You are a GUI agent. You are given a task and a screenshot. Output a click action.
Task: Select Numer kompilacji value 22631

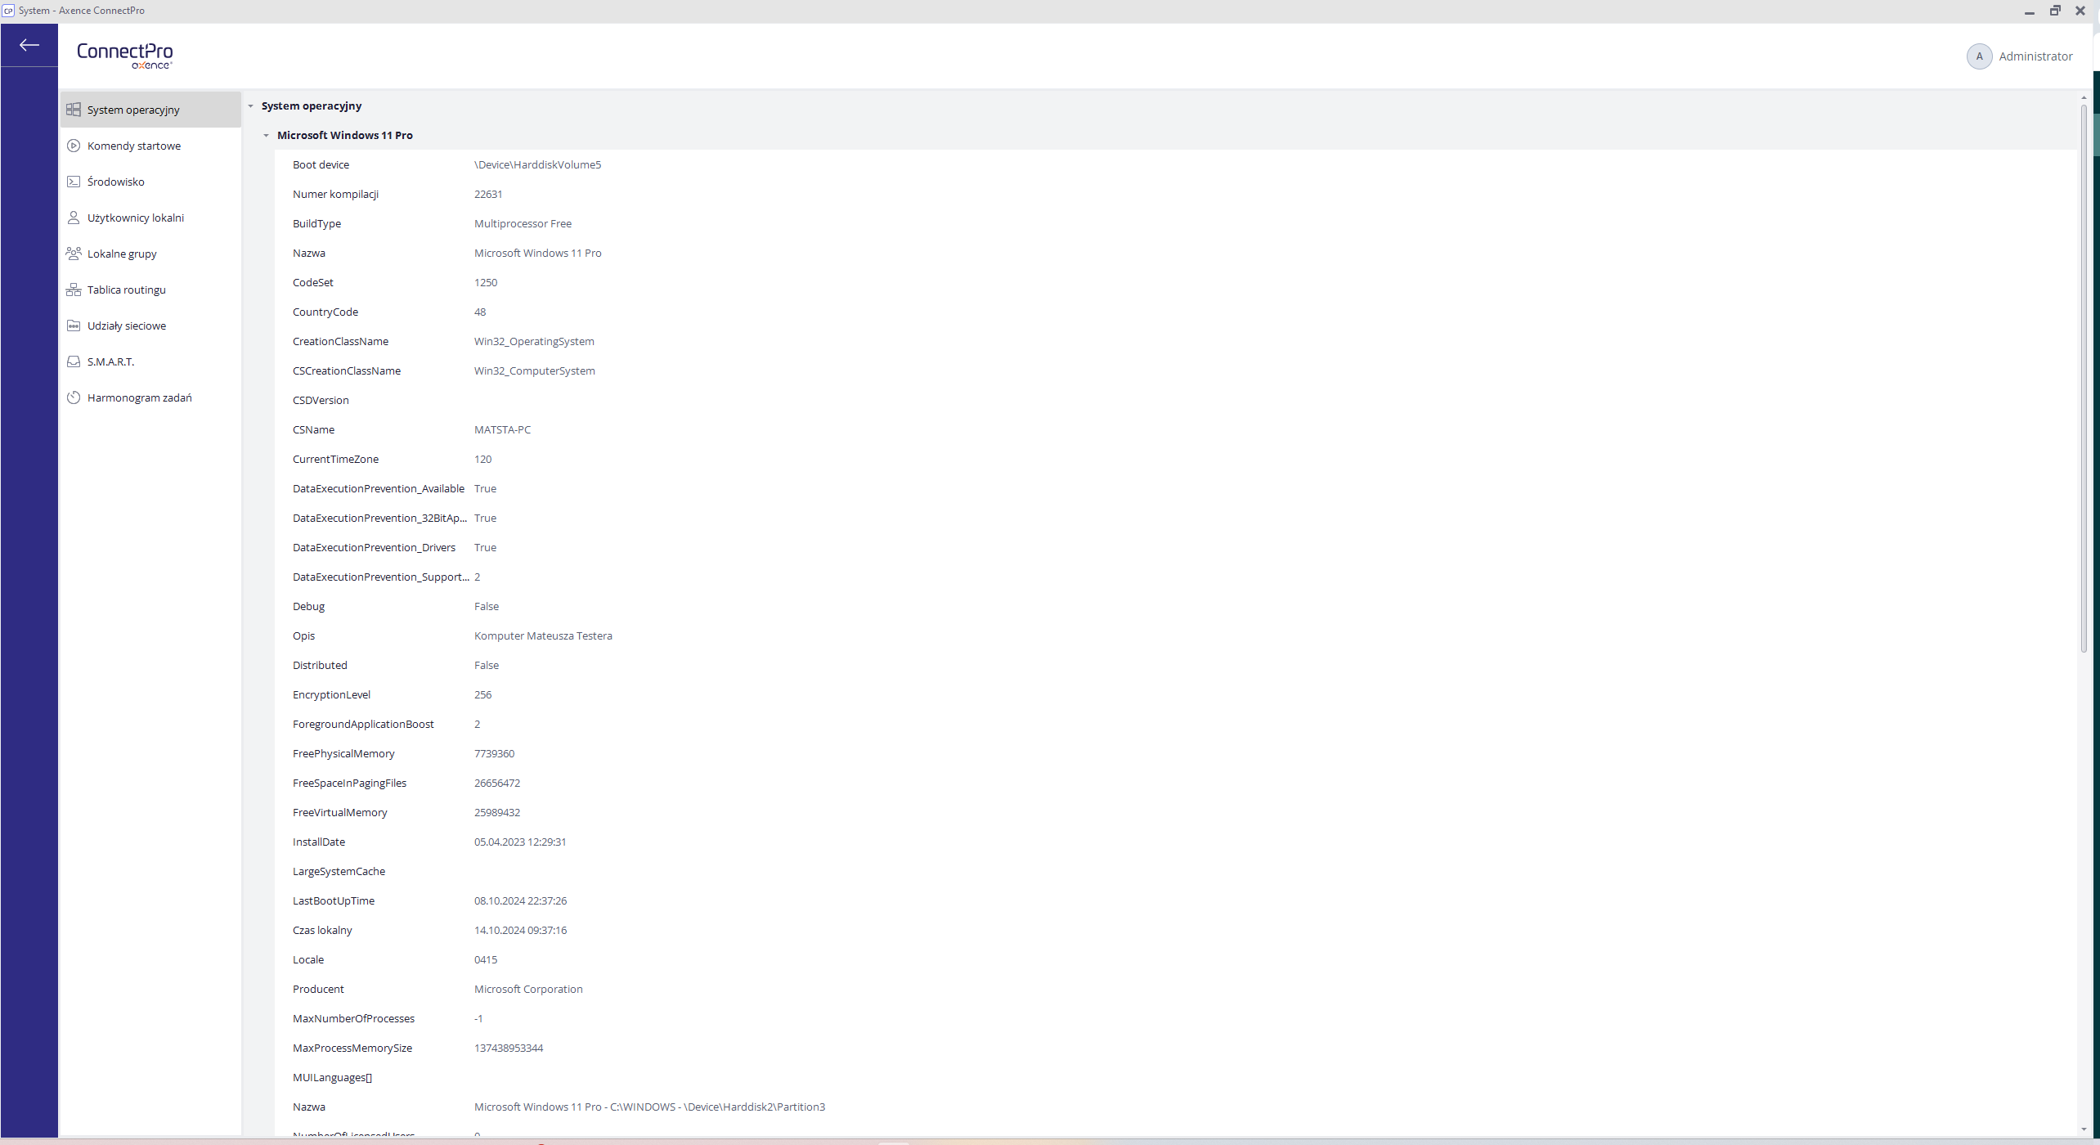coord(488,195)
